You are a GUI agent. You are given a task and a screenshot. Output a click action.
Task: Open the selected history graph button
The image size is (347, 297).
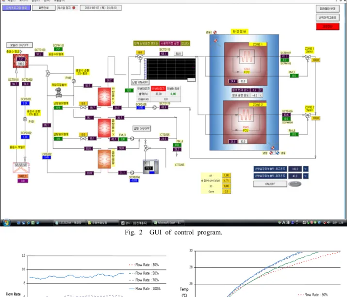point(328,17)
